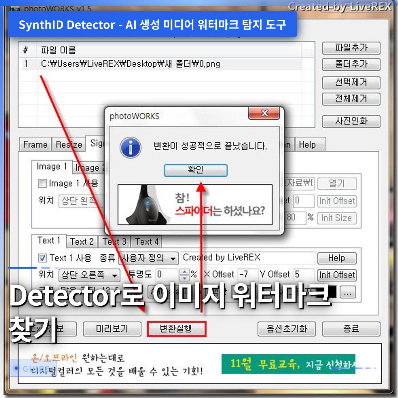Open photo printing via 사진인화
The width and height of the screenshot is (398, 398).
351,121
